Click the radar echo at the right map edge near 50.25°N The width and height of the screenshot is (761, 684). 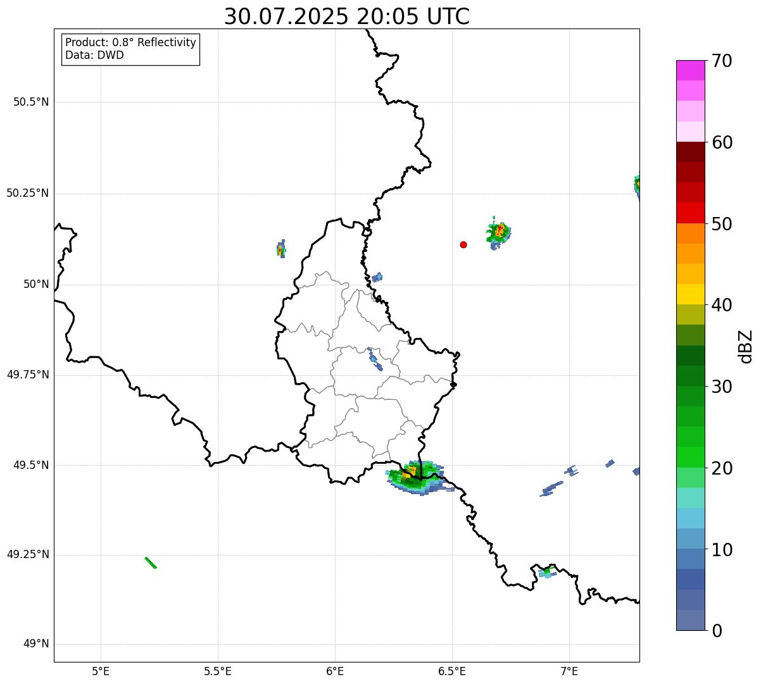click(637, 185)
